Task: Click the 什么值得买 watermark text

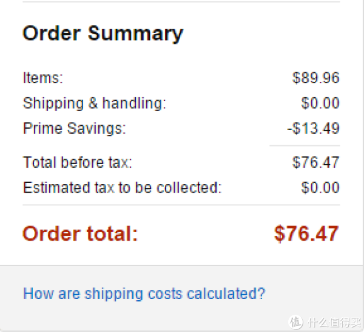Action: (334, 322)
